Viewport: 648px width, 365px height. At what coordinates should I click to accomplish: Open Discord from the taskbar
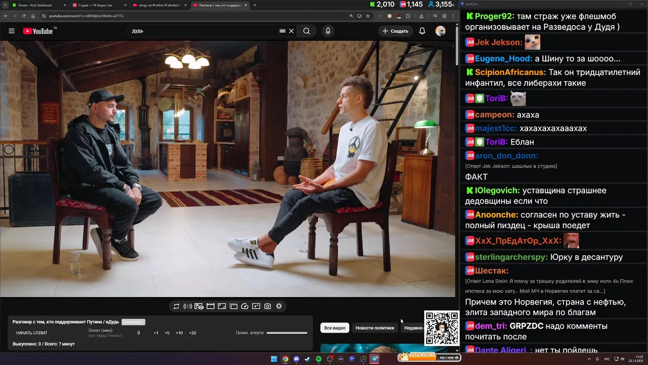coord(296,359)
